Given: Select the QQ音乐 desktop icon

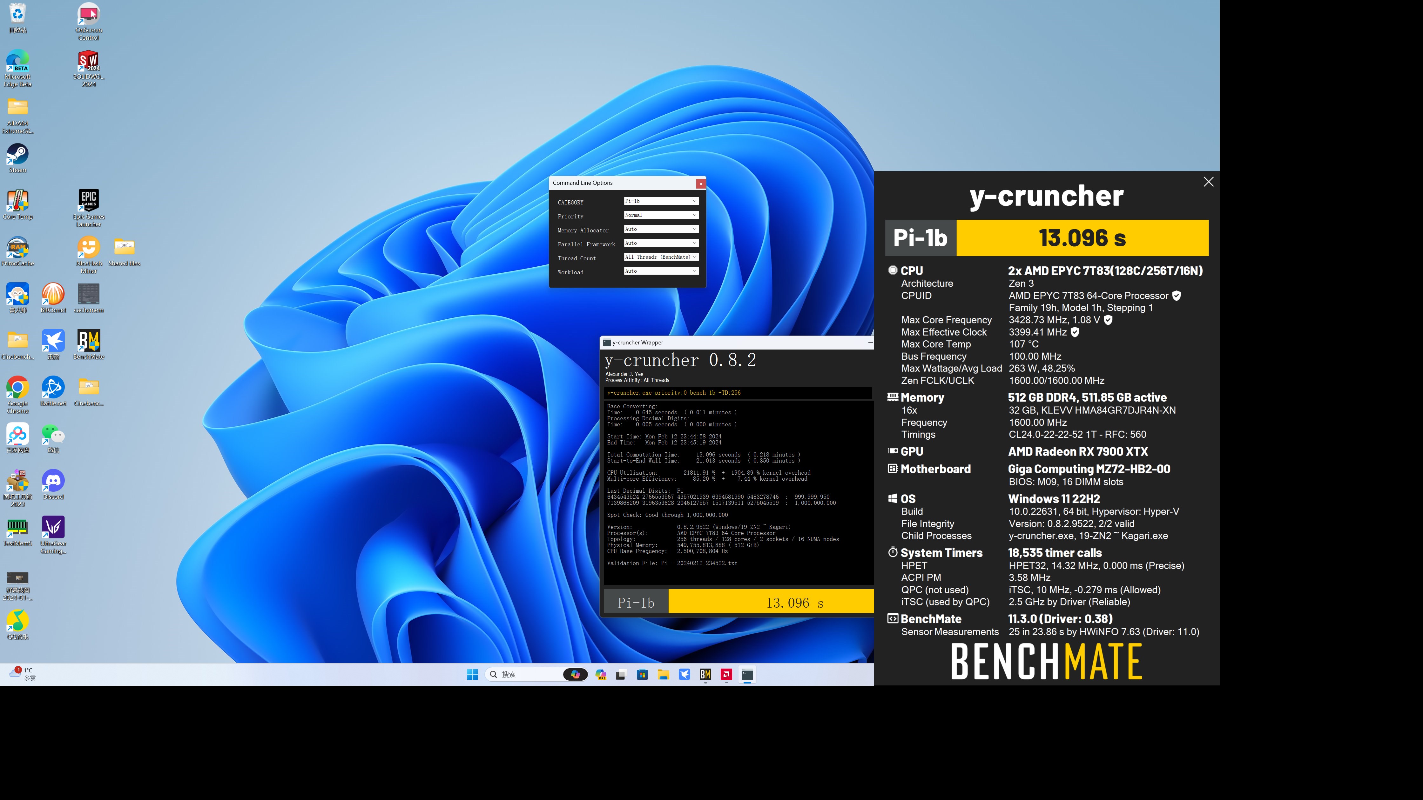Looking at the screenshot, I should tap(18, 625).
